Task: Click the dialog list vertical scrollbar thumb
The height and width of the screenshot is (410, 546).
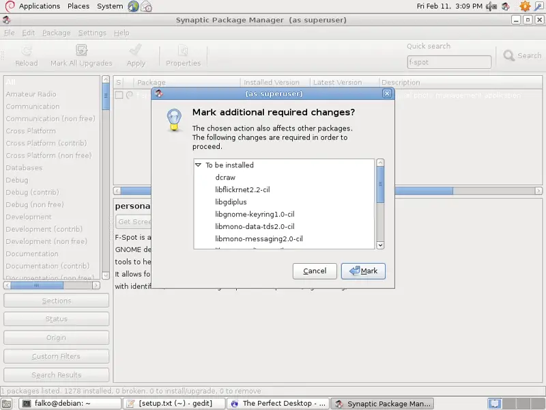Action: (380, 184)
